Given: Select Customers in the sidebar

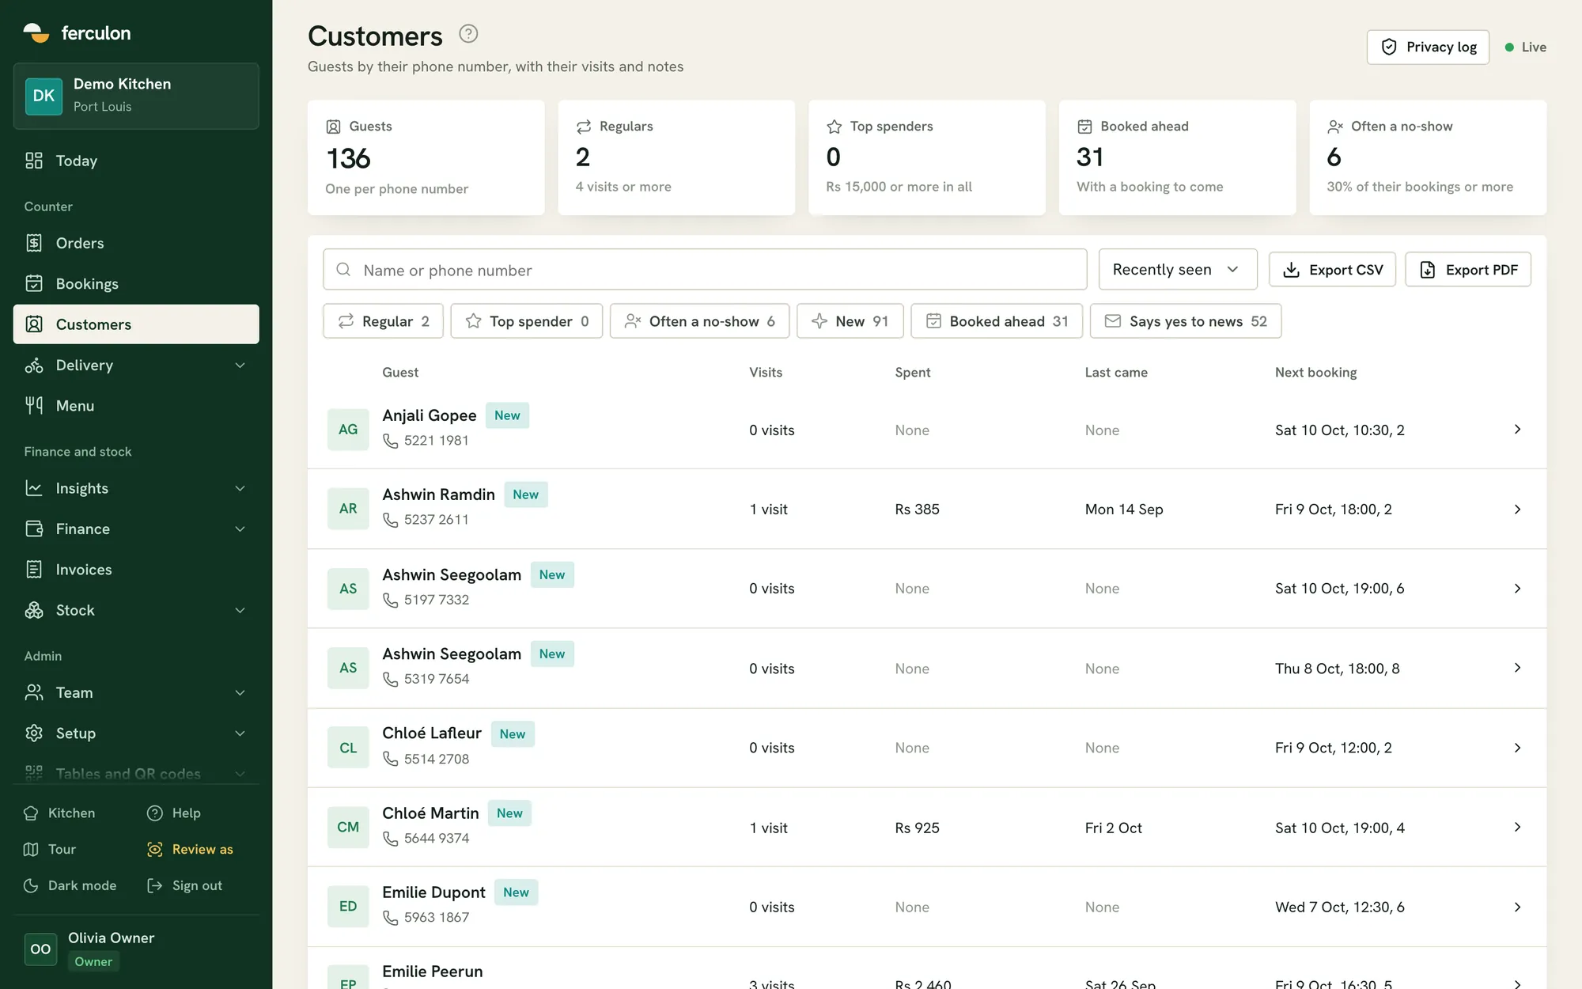Looking at the screenshot, I should (x=136, y=324).
